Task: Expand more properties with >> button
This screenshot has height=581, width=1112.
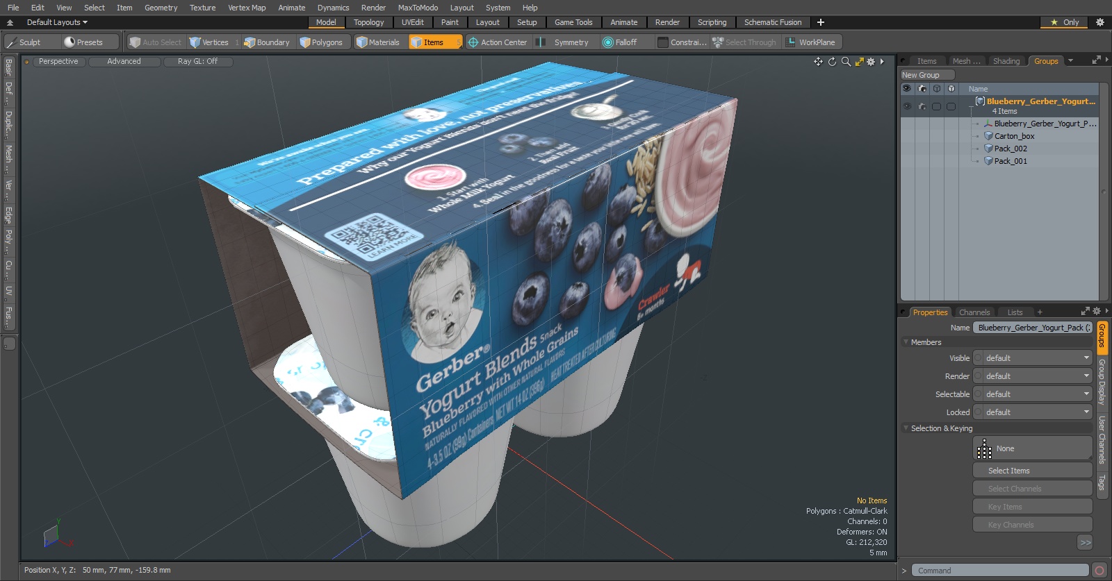Action: [x=1085, y=543]
